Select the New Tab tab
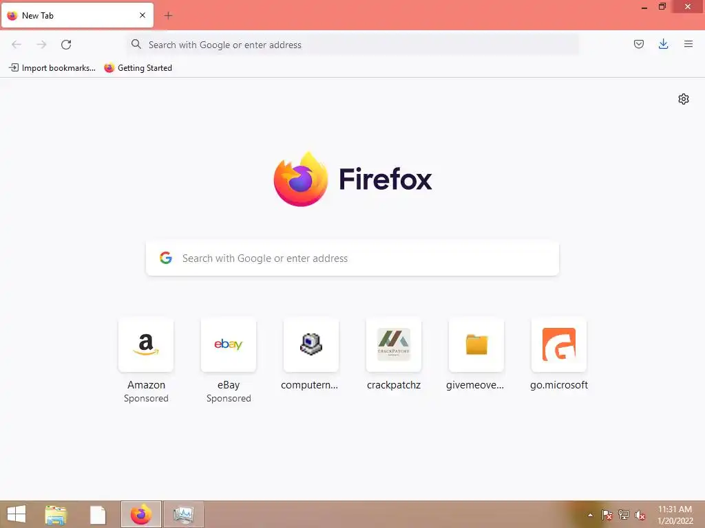This screenshot has height=528, width=705. point(77,15)
